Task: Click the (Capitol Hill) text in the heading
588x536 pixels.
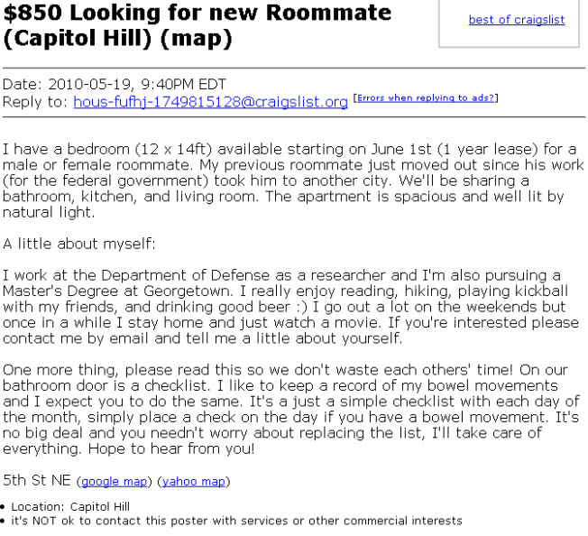Action: point(78,38)
